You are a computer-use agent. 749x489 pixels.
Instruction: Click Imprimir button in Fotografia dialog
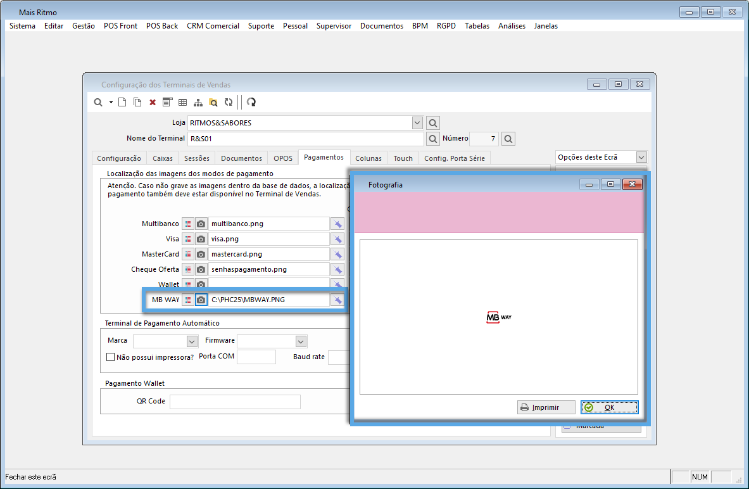click(x=546, y=407)
